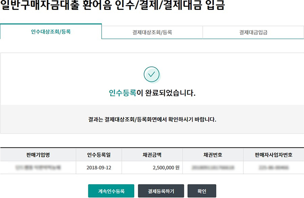Confirm with the 확인 button

pos(202,191)
